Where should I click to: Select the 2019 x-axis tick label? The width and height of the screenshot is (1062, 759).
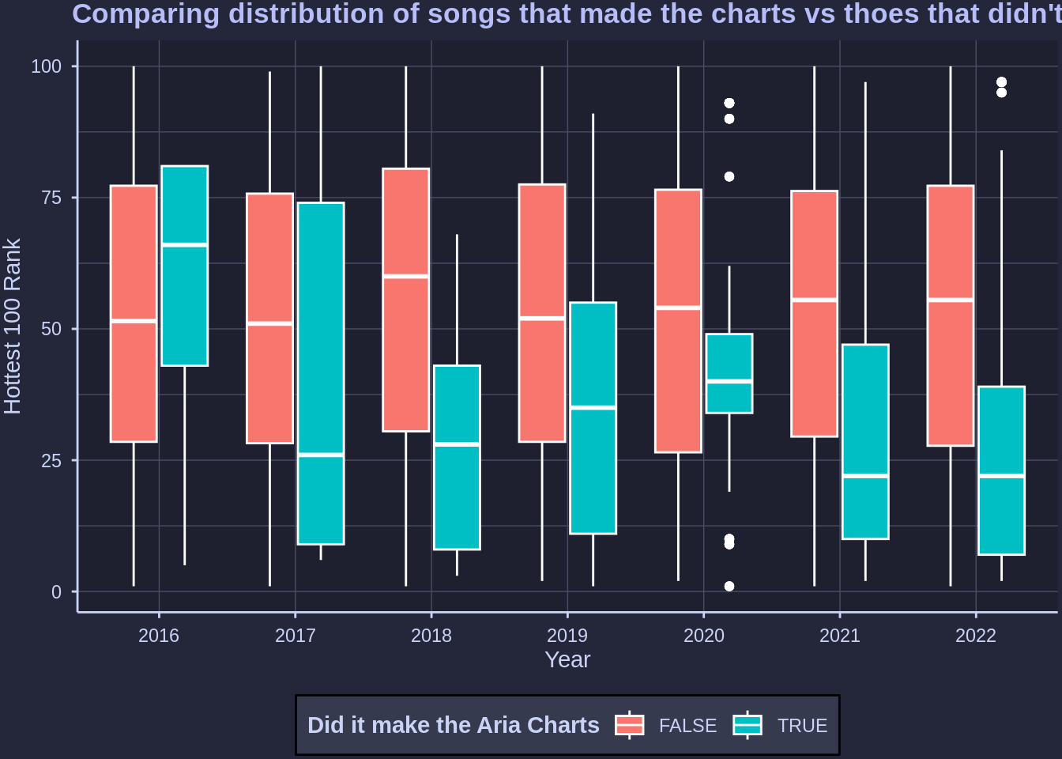point(567,636)
